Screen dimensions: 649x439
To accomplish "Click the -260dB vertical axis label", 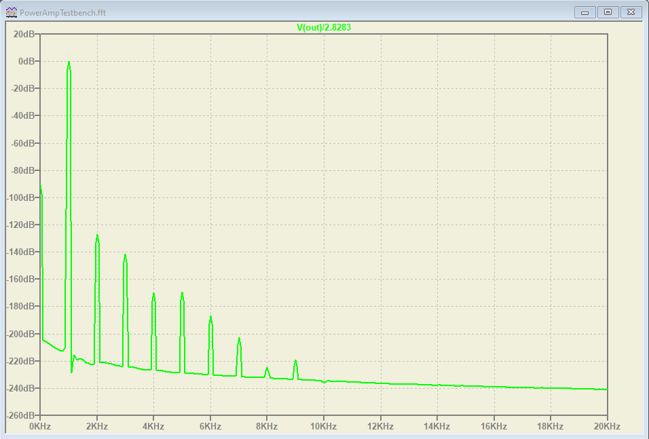I will tap(20, 415).
